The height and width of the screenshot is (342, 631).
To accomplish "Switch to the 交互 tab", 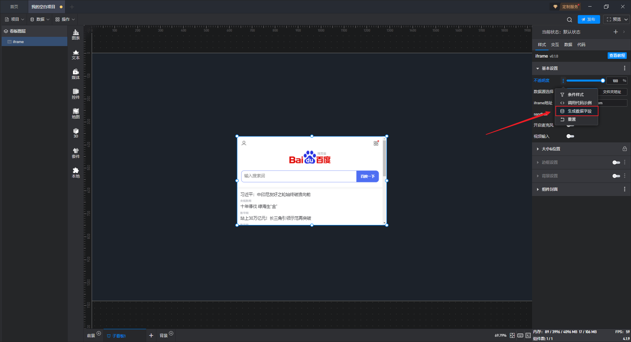I will pyautogui.click(x=555, y=45).
